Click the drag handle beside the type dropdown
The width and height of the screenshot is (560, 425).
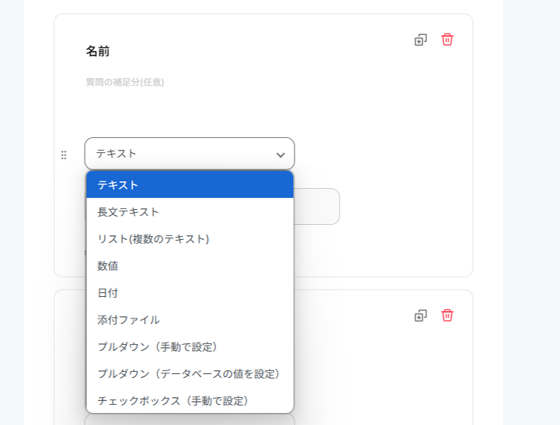[x=64, y=155]
